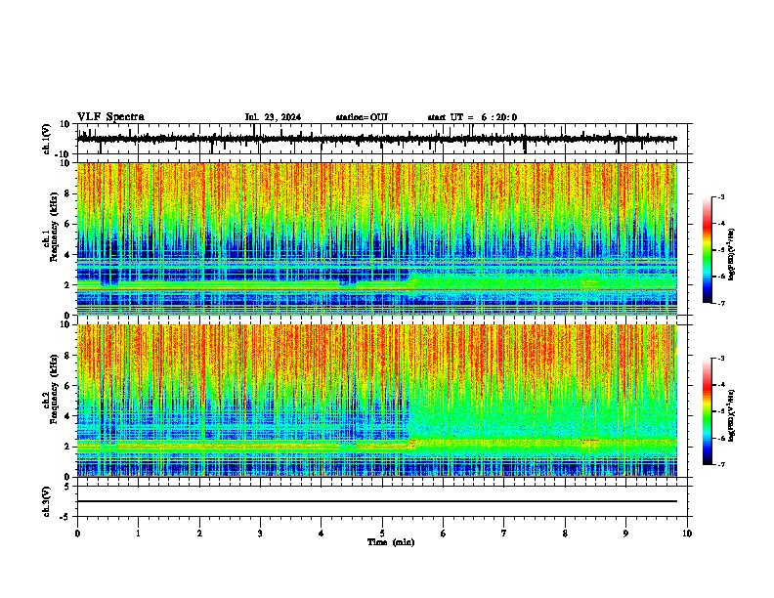Click time axis tick label "5"
Screen dimensions: 774x598
pyautogui.click(x=382, y=534)
